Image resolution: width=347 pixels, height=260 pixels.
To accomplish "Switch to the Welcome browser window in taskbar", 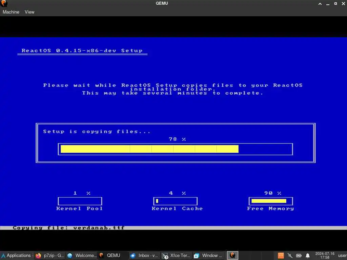I will [x=82, y=255].
